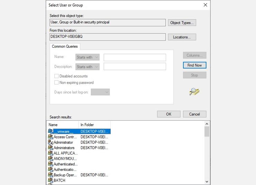256x185 pixels.
Task: Toggle the Non expiring password checkbox
Action: [x=56, y=83]
